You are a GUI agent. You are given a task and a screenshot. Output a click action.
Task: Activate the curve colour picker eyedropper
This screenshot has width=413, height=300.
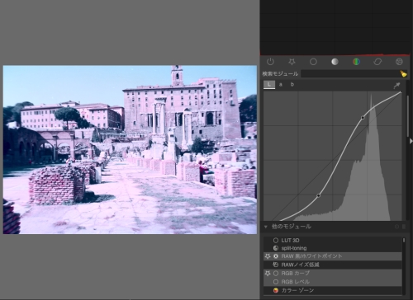pyautogui.click(x=396, y=86)
